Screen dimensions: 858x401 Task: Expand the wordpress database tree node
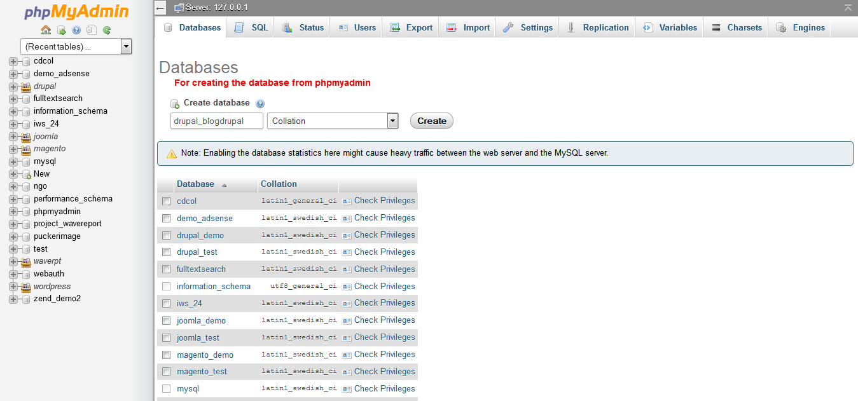click(x=12, y=286)
